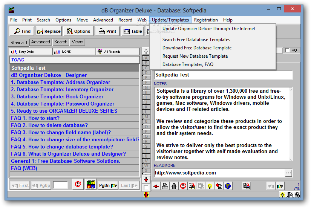Open the globe web icon
This screenshot has height=208, width=311.
228,186
